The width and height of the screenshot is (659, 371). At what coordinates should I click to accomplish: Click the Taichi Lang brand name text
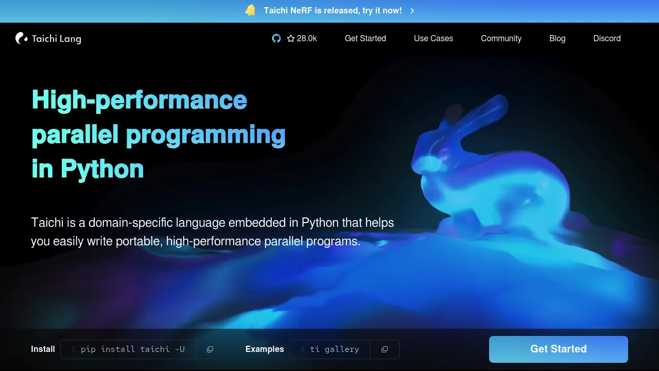click(x=57, y=39)
